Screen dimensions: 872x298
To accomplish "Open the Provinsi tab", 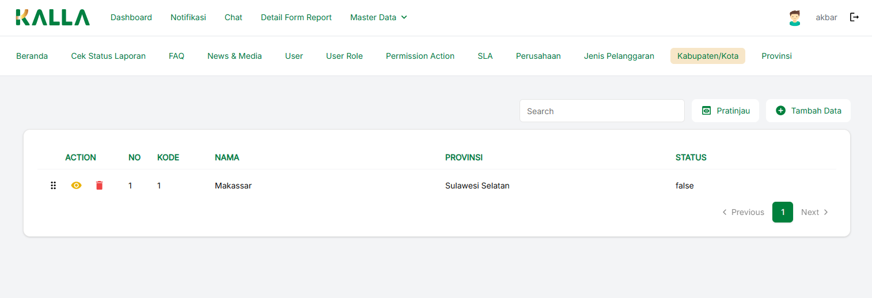I will point(776,56).
